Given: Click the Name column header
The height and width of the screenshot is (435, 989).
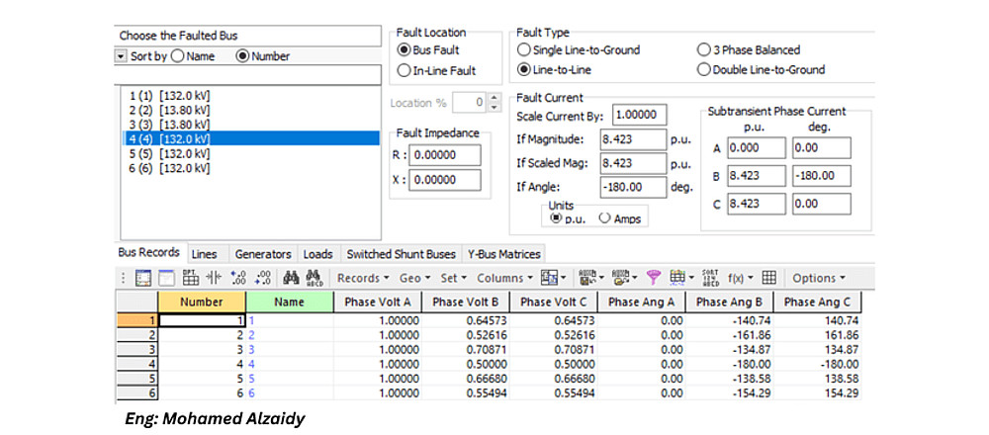Looking at the screenshot, I should click(x=290, y=302).
